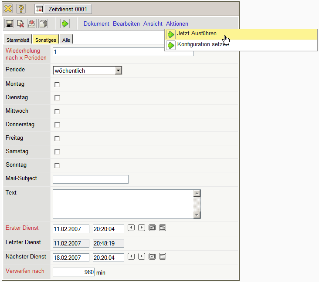Screen dimensions: 319x282
Task: Click the Text area scrollbar down arrow
Action: click(x=197, y=215)
